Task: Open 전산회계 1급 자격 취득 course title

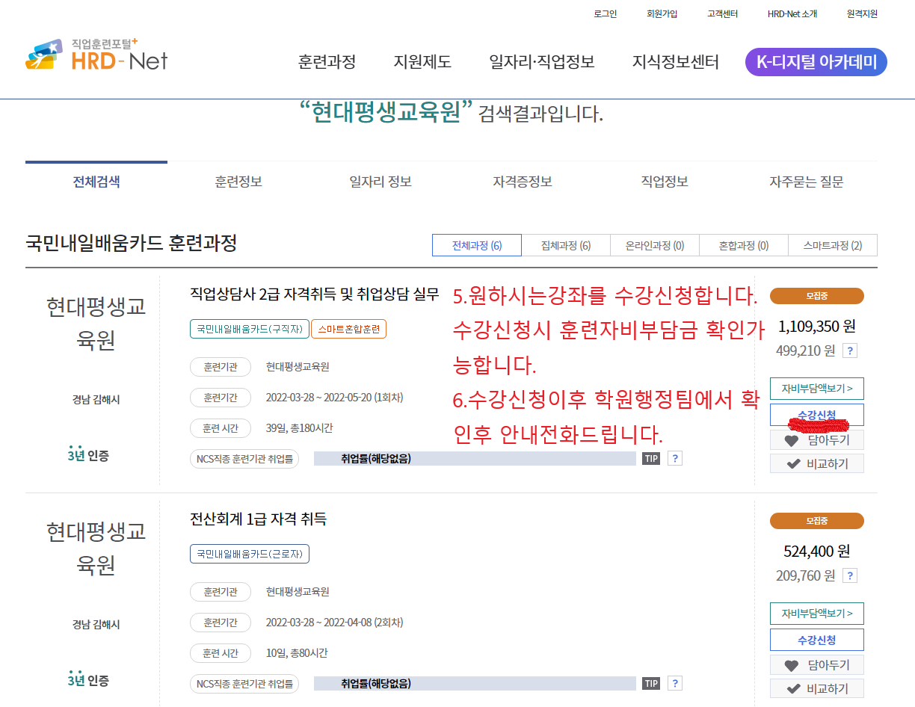Action: tap(259, 519)
